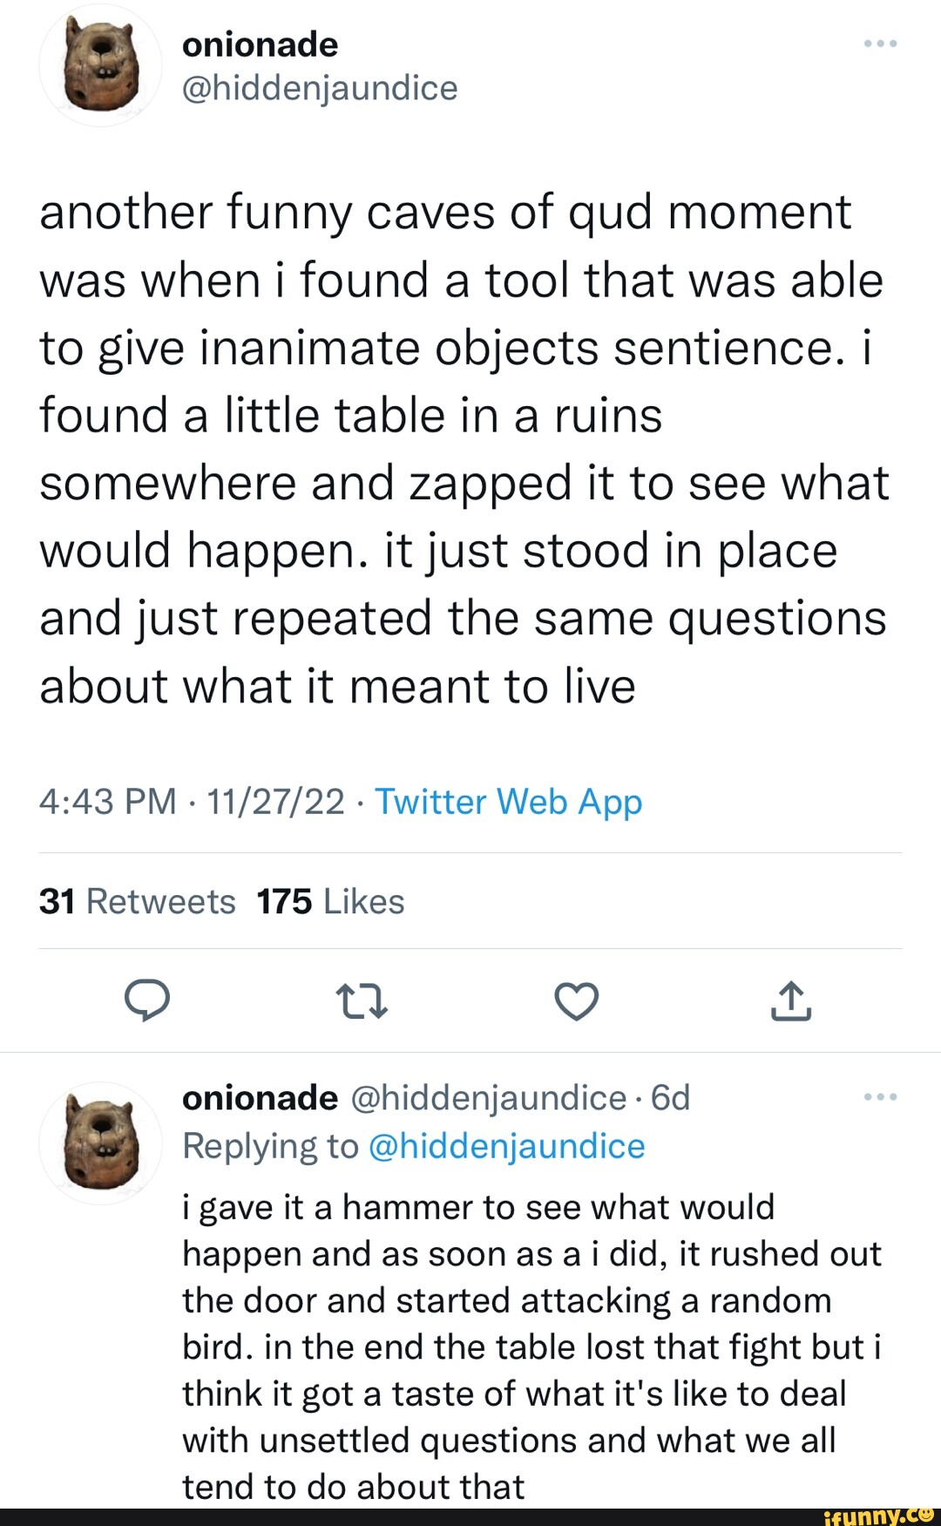This screenshot has height=1526, width=941.
Task: Open three-dot menu on reply tweet
Action: pyautogui.click(x=880, y=1097)
